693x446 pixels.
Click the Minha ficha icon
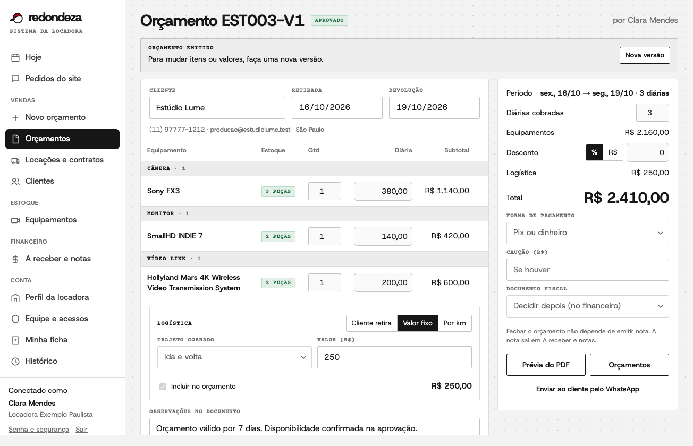(x=15, y=340)
